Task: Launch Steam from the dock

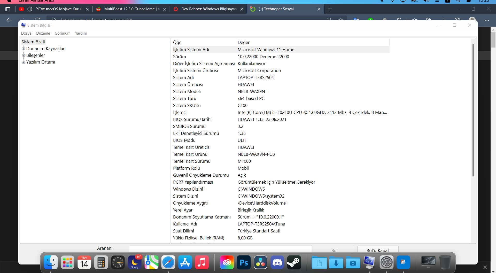Action: (294, 262)
